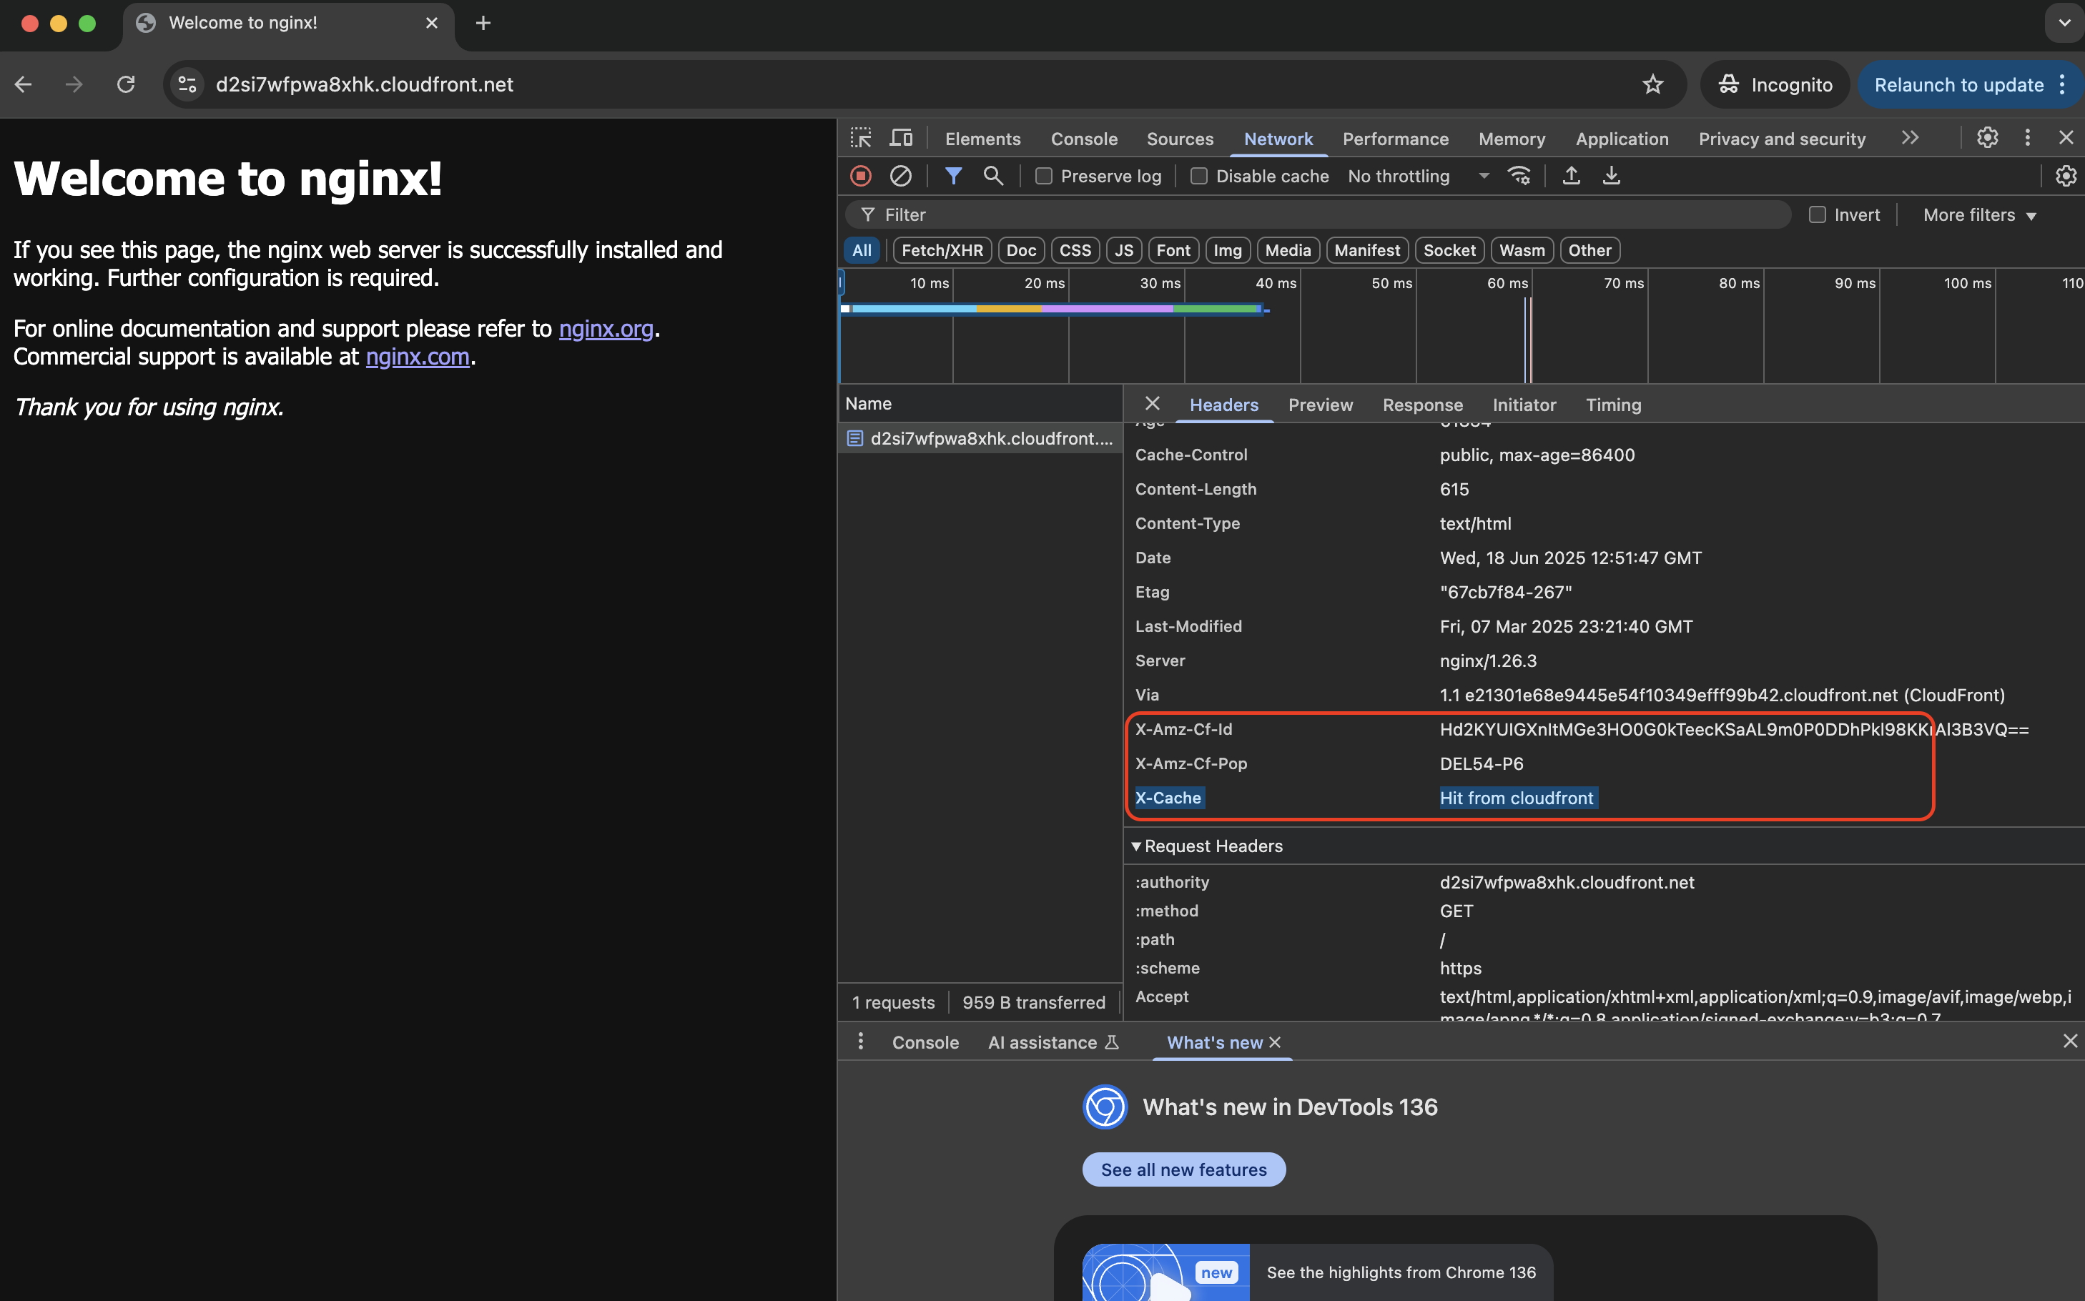Select d2si7wfpwa8xhk.cloudfront request row
This screenshot has height=1301, width=2085.
point(980,438)
